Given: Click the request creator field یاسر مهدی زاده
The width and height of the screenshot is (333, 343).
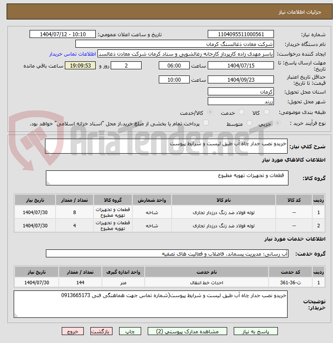Looking at the screenshot, I should pyautogui.click(x=186, y=54).
